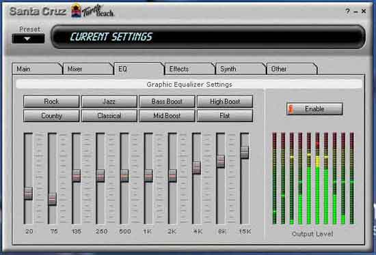
Task: Open the Preset dropdown arrow
Action: [28, 38]
